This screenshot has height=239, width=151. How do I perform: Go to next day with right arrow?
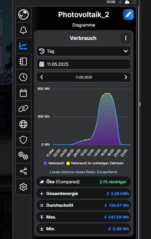click(x=126, y=77)
